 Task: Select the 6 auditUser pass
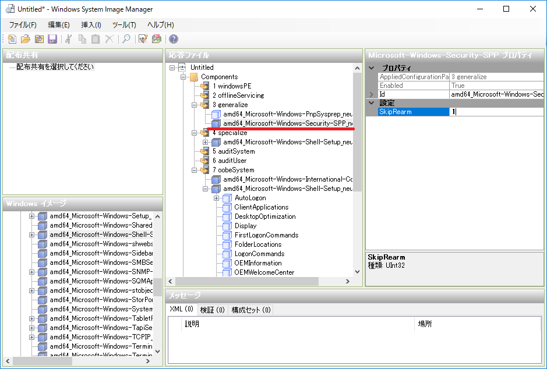pos(230,161)
